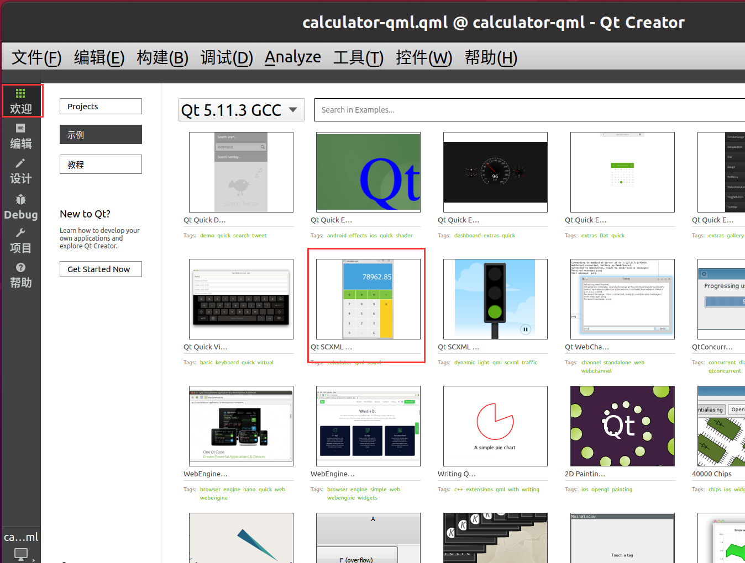The height and width of the screenshot is (563, 745).
Task: Click the 'keyboard' tag link
Action: (227, 363)
